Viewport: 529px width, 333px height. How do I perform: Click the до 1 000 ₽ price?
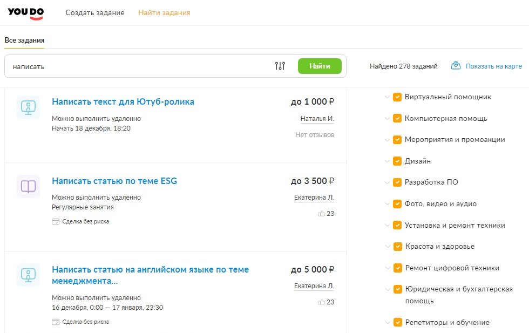click(313, 101)
